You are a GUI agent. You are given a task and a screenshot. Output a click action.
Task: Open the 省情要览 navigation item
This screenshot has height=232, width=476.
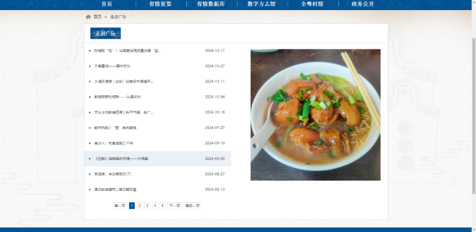pos(160,4)
